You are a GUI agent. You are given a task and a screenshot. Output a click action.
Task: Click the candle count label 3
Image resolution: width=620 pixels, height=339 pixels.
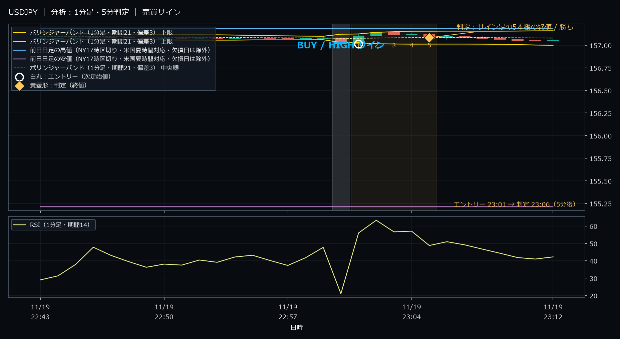tap(394, 45)
